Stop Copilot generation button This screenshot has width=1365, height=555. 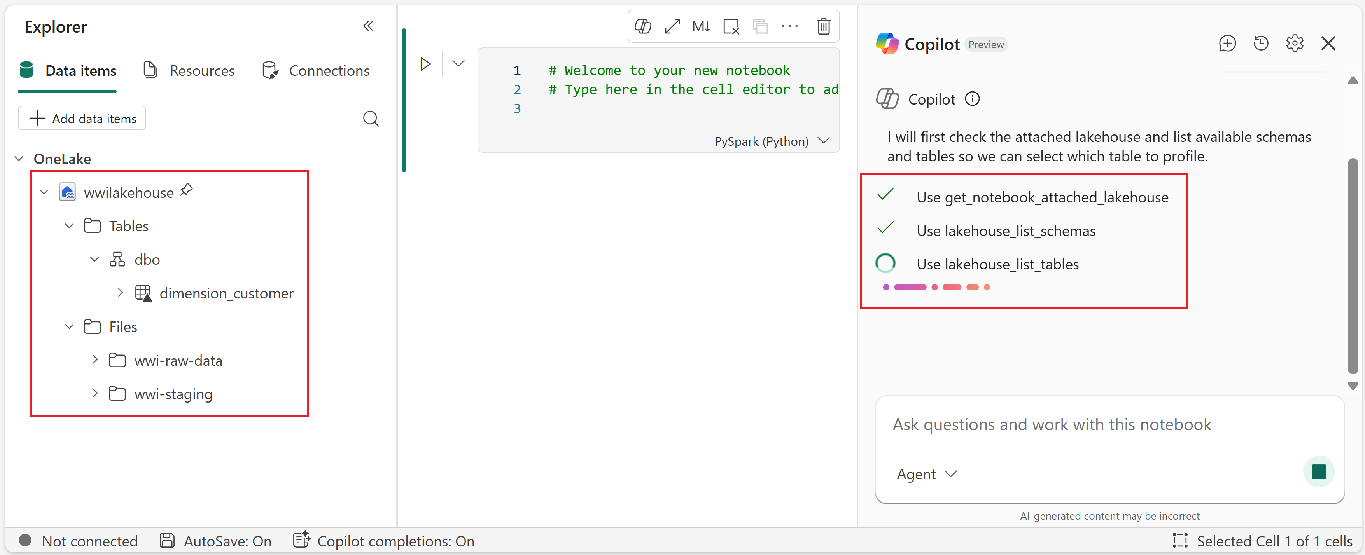coord(1318,471)
